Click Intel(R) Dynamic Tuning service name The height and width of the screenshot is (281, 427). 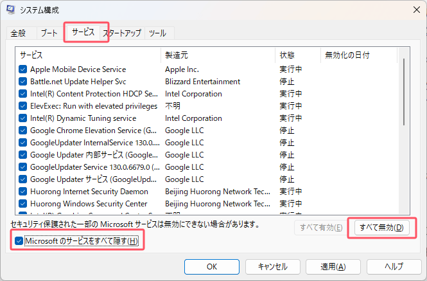[x=83, y=118]
